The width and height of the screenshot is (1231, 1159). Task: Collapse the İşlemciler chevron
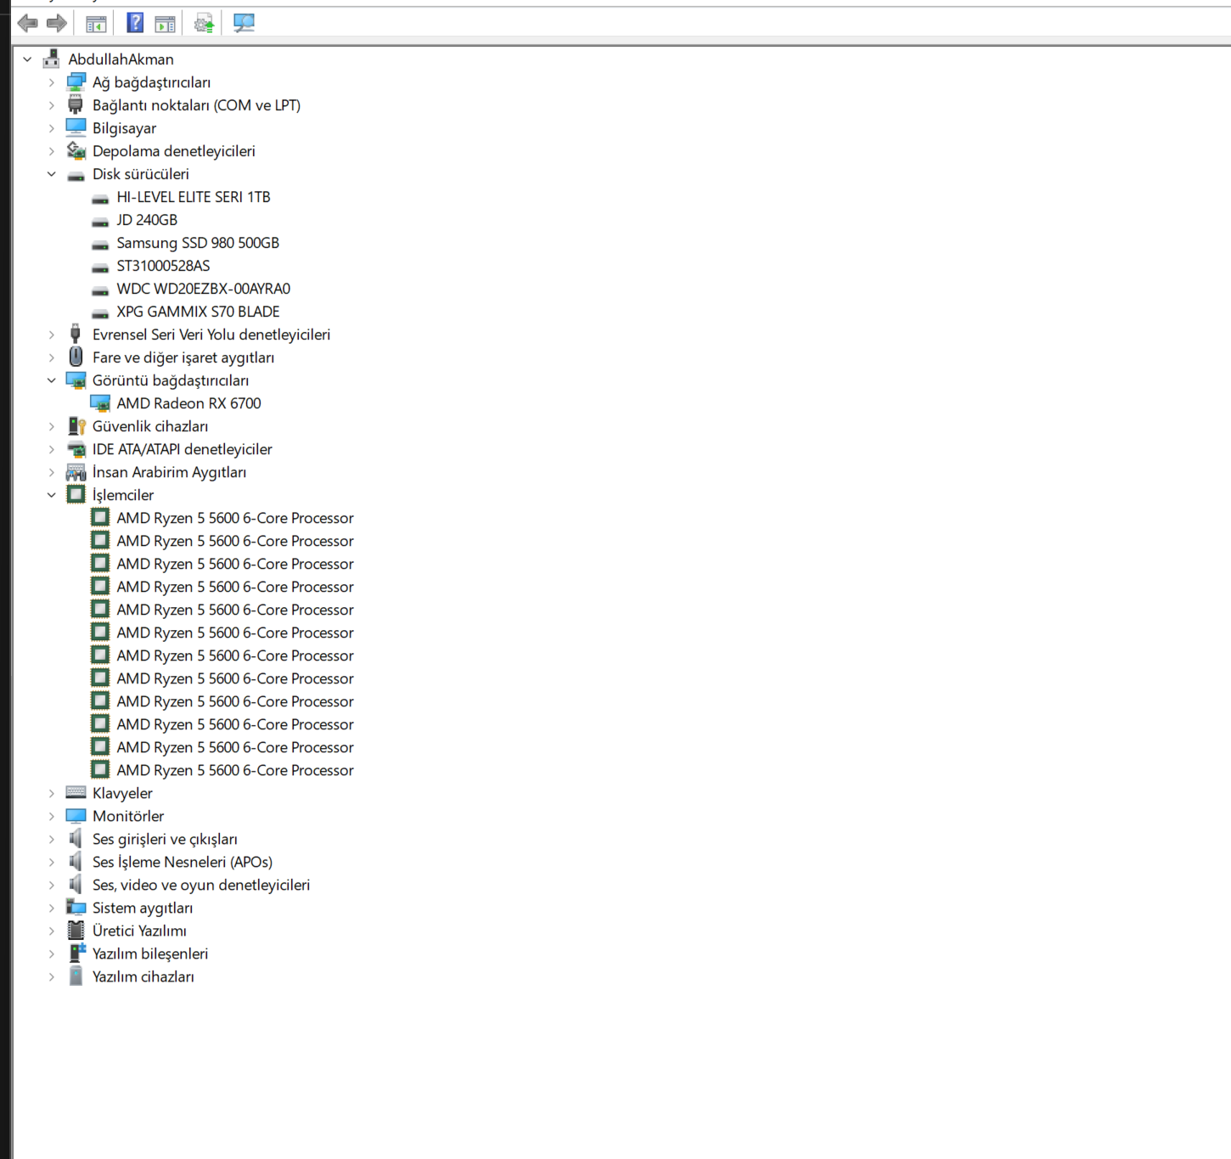(x=52, y=495)
